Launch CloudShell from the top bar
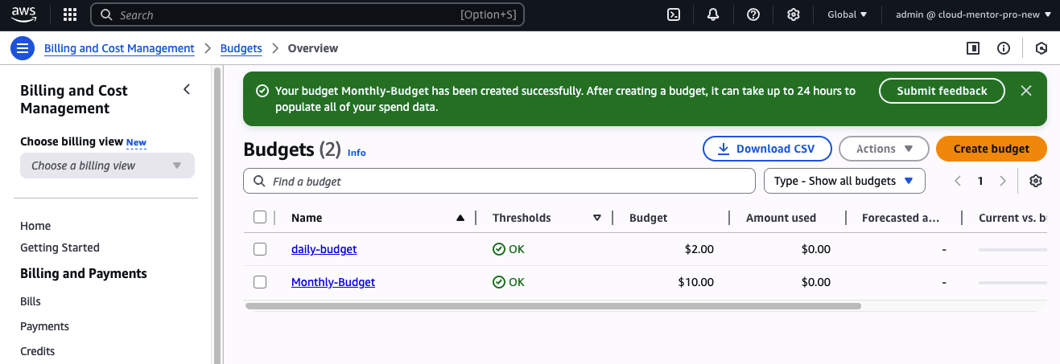This screenshot has width=1060, height=364. click(674, 14)
